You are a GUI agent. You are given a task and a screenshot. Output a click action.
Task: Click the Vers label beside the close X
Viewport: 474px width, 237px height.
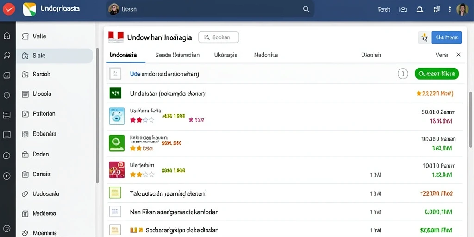[442, 55]
